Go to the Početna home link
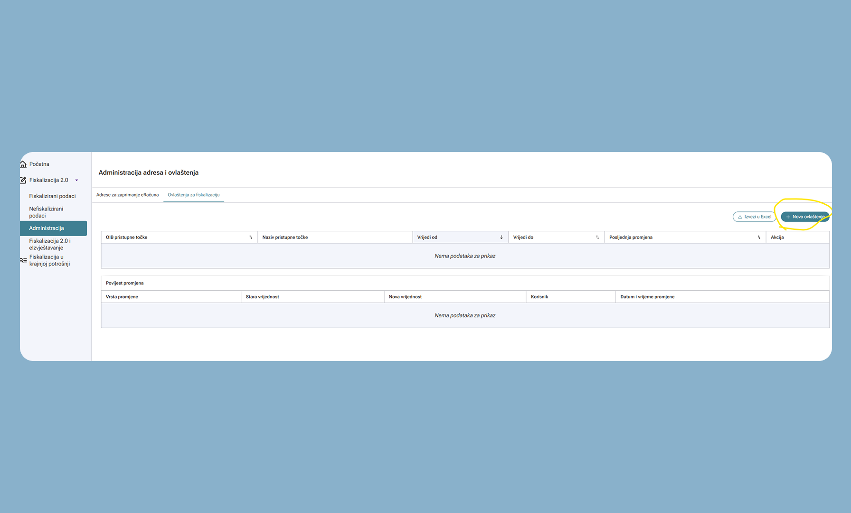Viewport: 851px width, 513px height. (x=39, y=164)
